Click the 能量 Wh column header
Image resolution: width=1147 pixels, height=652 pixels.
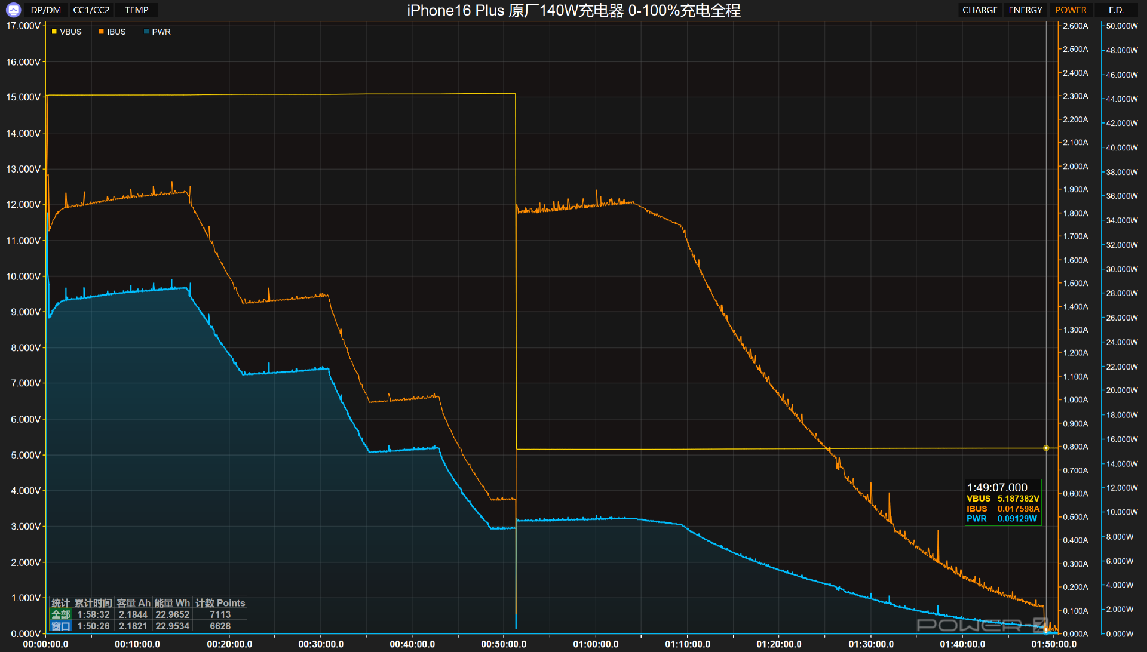173,603
